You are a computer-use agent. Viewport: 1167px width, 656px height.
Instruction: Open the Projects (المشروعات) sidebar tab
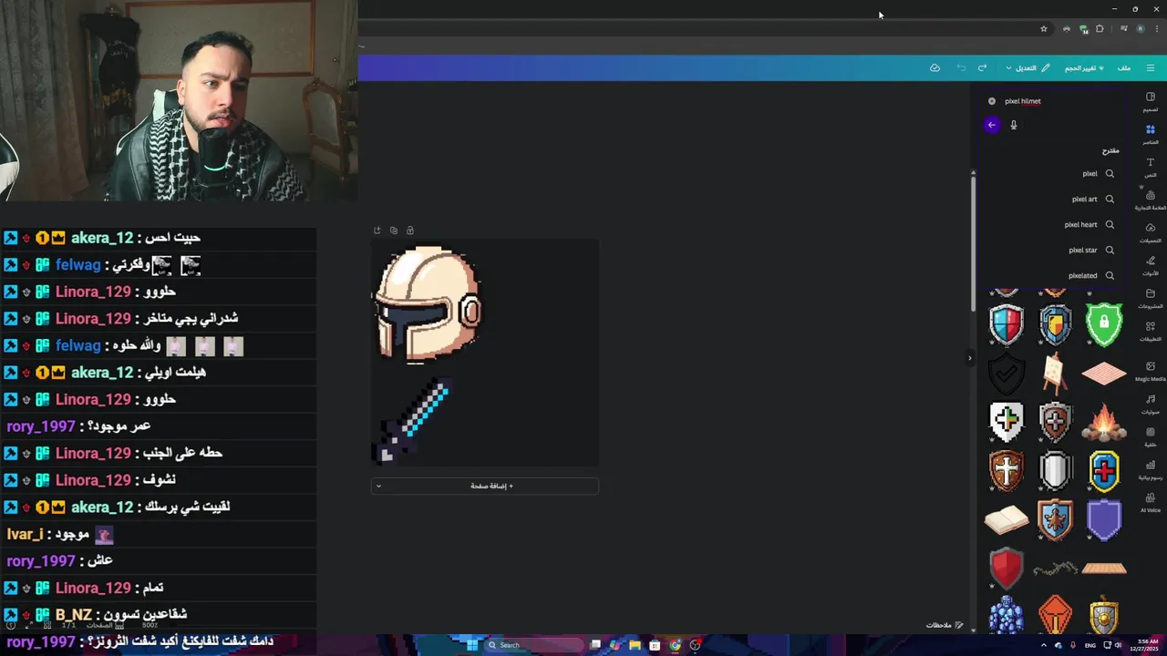point(1151,298)
